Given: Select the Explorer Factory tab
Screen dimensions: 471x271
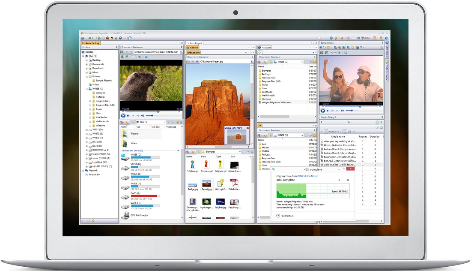Looking at the screenshot, I should point(91,43).
